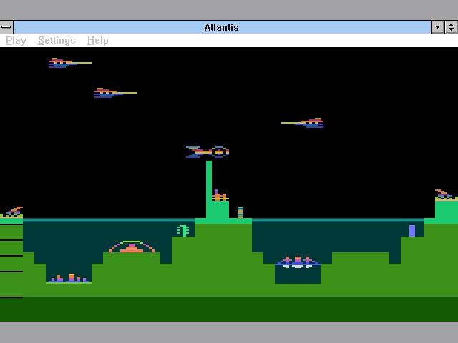Click the domed palace building
Image resolution: width=458 pixels, height=343 pixels.
pos(132,247)
